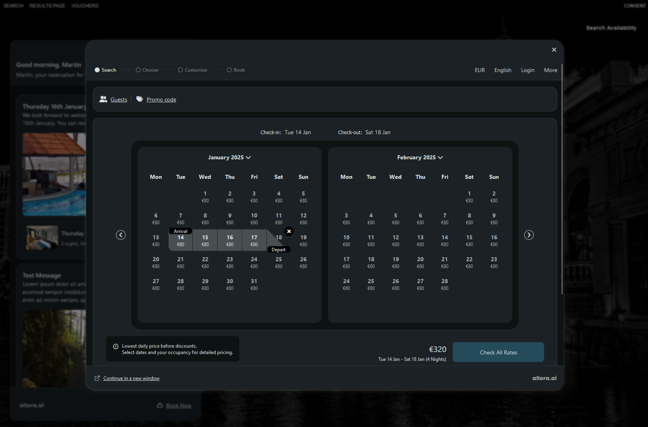Pick January 31 in the calendar
The width and height of the screenshot is (648, 427).
[x=254, y=284]
